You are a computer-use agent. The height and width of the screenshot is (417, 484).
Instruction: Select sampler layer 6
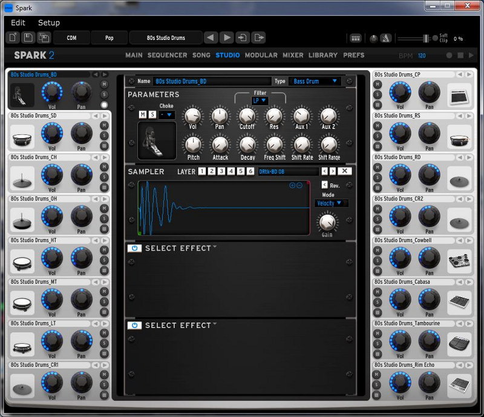[250, 171]
